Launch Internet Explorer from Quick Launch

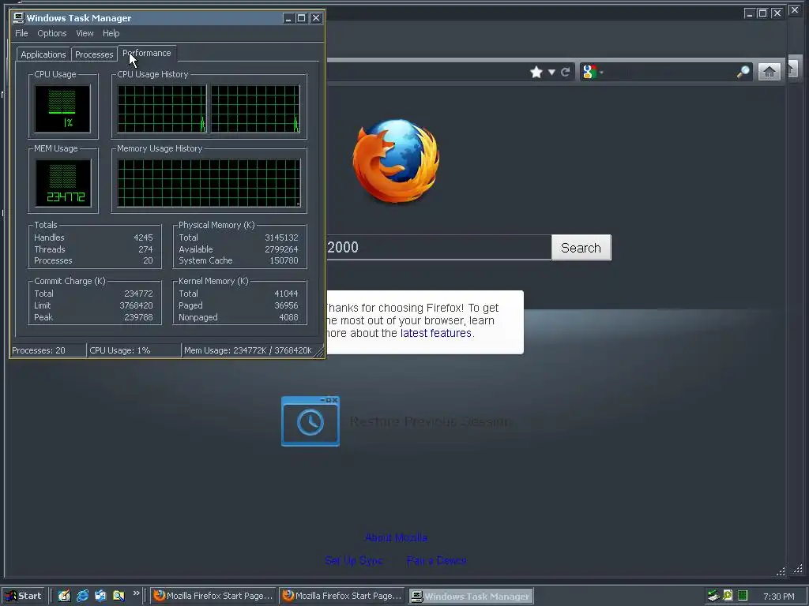tap(82, 596)
